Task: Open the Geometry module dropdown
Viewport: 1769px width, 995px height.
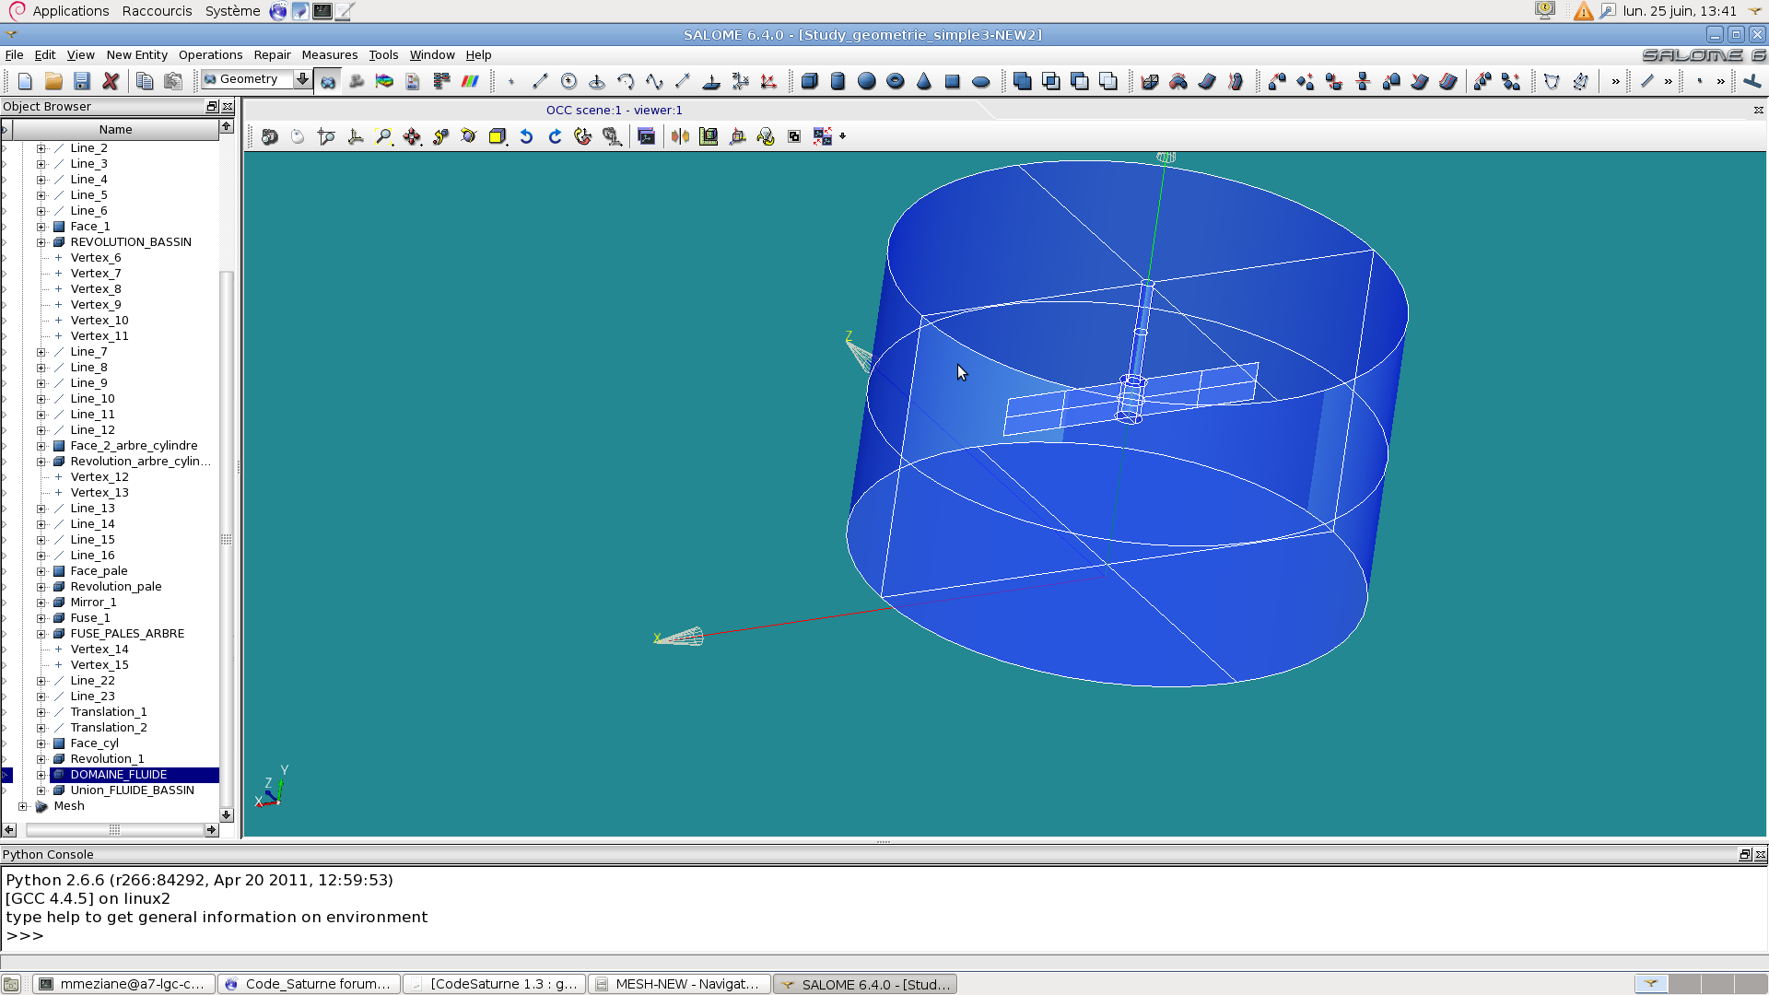Action: [301, 79]
